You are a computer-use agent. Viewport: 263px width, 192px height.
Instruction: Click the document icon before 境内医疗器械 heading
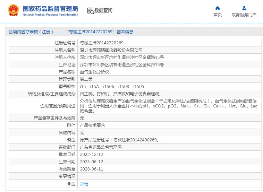(10, 32)
